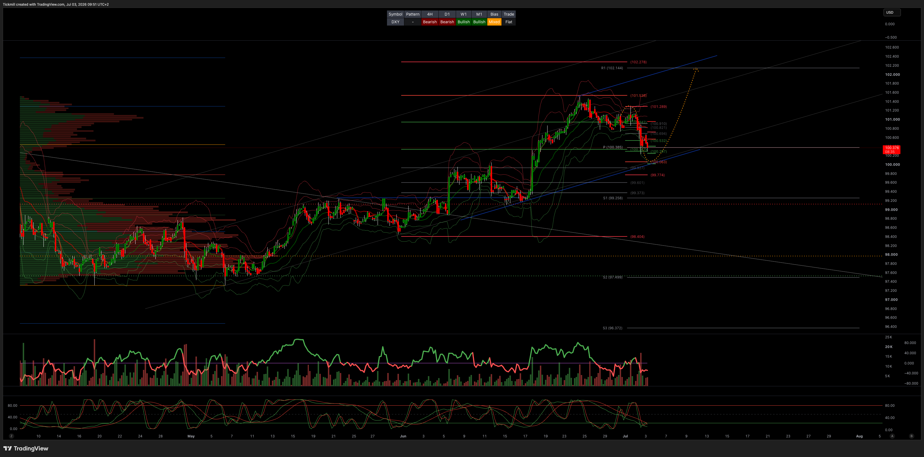Select the S3 (96.372) pivot label
The width and height of the screenshot is (924, 457).
pos(613,328)
